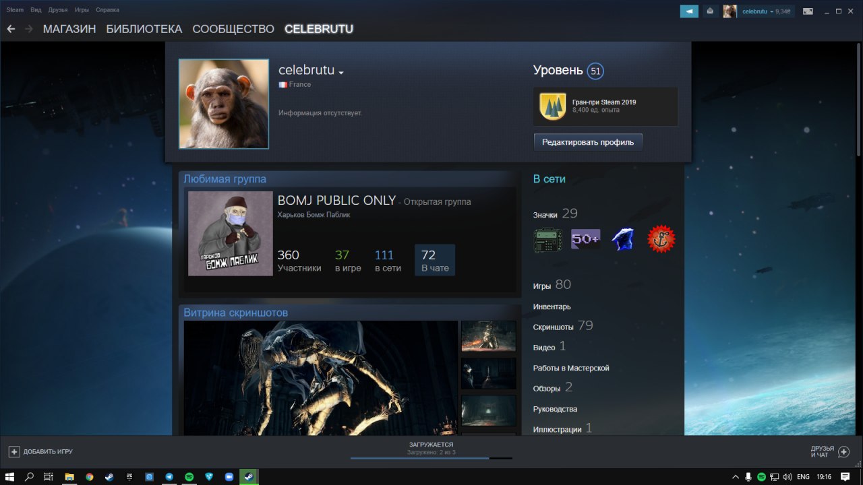
Task: Open the third small screenshot thumbnail
Action: [x=488, y=410]
